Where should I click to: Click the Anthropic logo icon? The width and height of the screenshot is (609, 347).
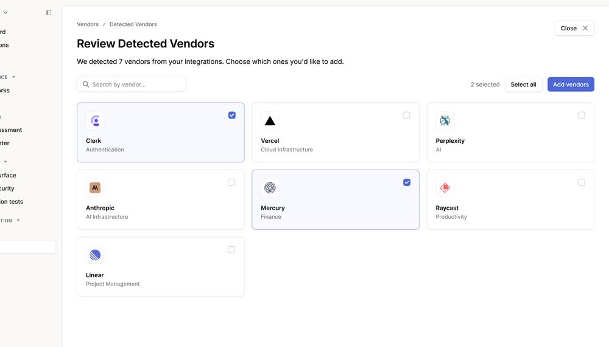(95, 188)
